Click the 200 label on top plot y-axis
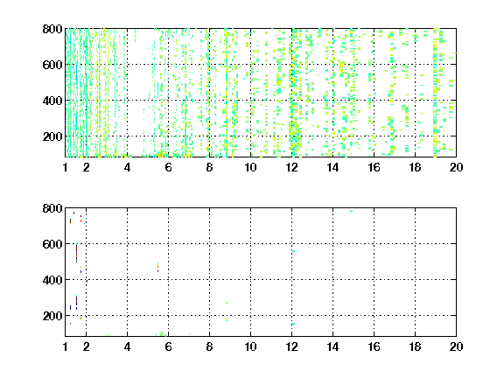The image size is (504, 378). [52, 136]
